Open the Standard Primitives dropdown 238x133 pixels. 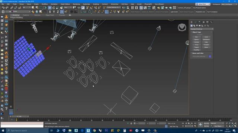(x=202, y=29)
